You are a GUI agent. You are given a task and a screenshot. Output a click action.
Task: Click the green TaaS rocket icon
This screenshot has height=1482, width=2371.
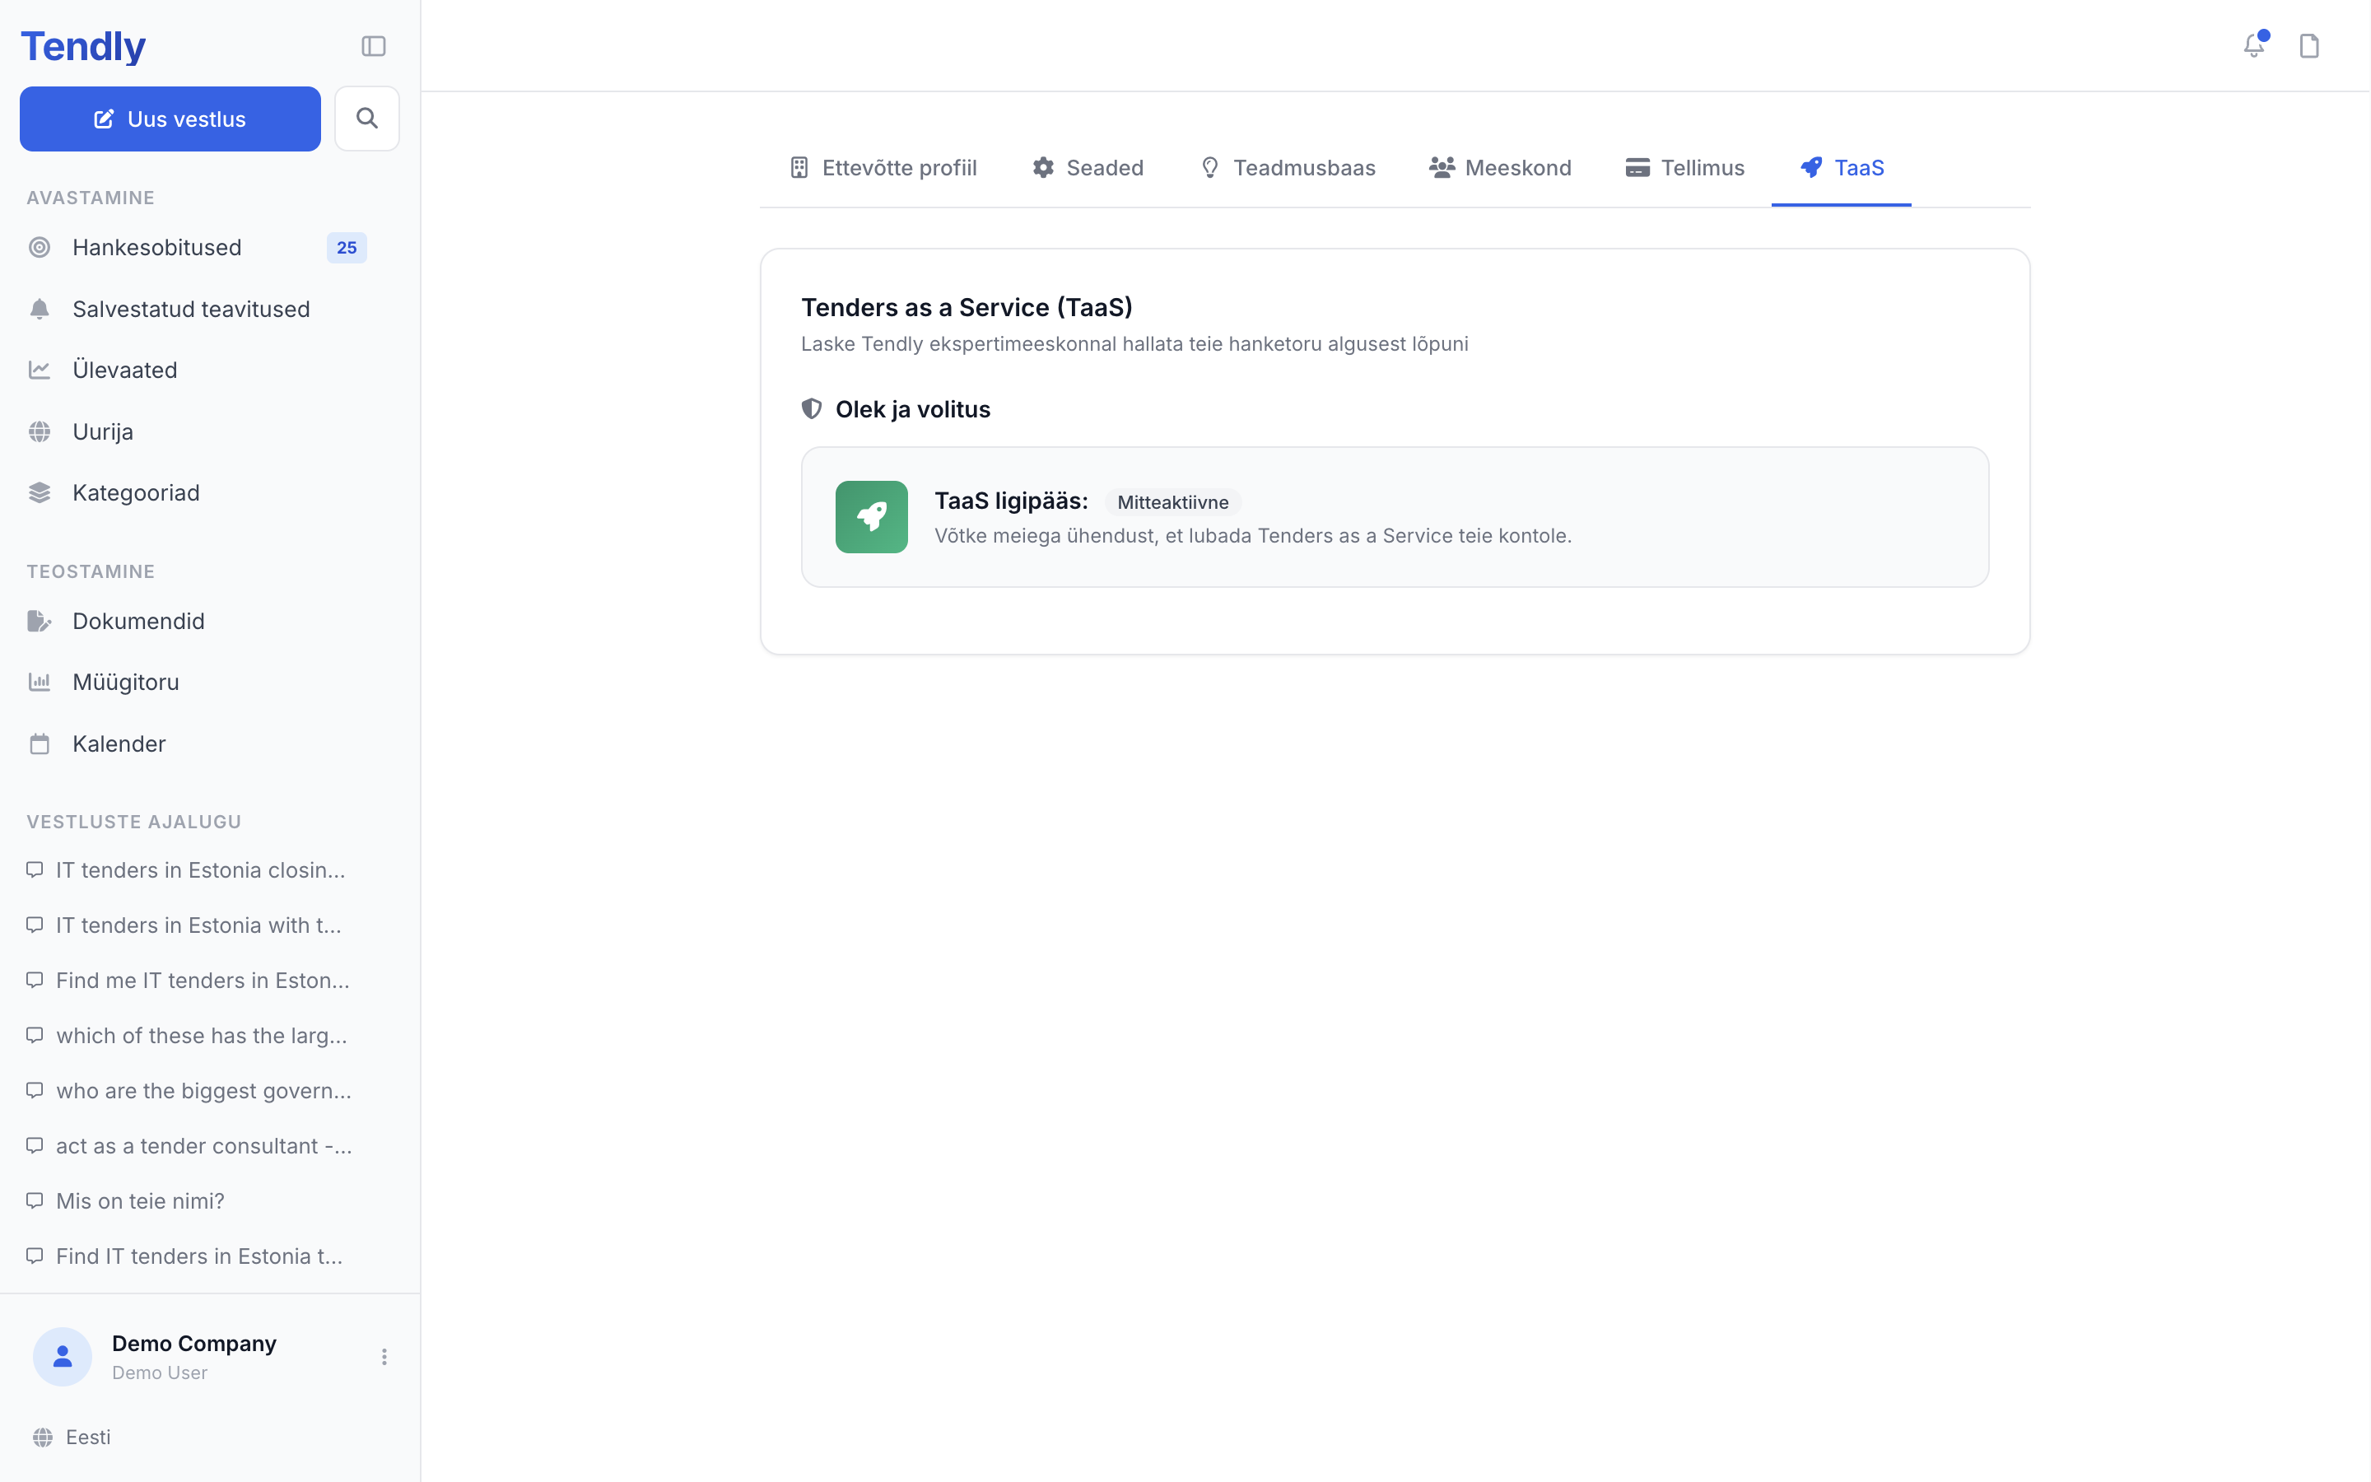pyautogui.click(x=871, y=516)
